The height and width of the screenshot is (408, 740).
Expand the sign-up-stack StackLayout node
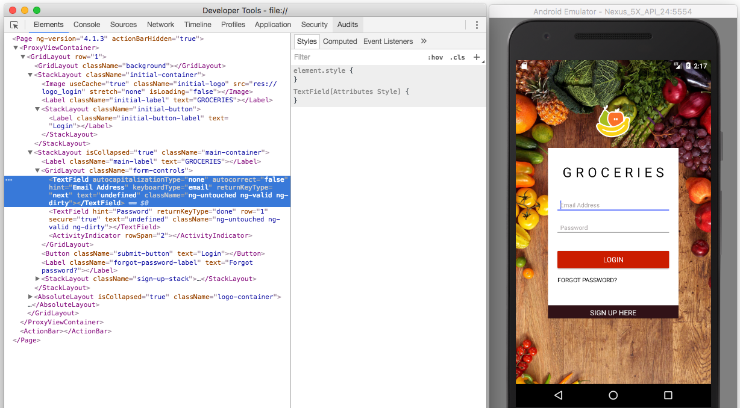pos(37,279)
